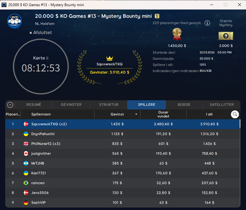246x210 pixels.
Task: Click the UK flag beside PhilNurse92
Action: 26,144
